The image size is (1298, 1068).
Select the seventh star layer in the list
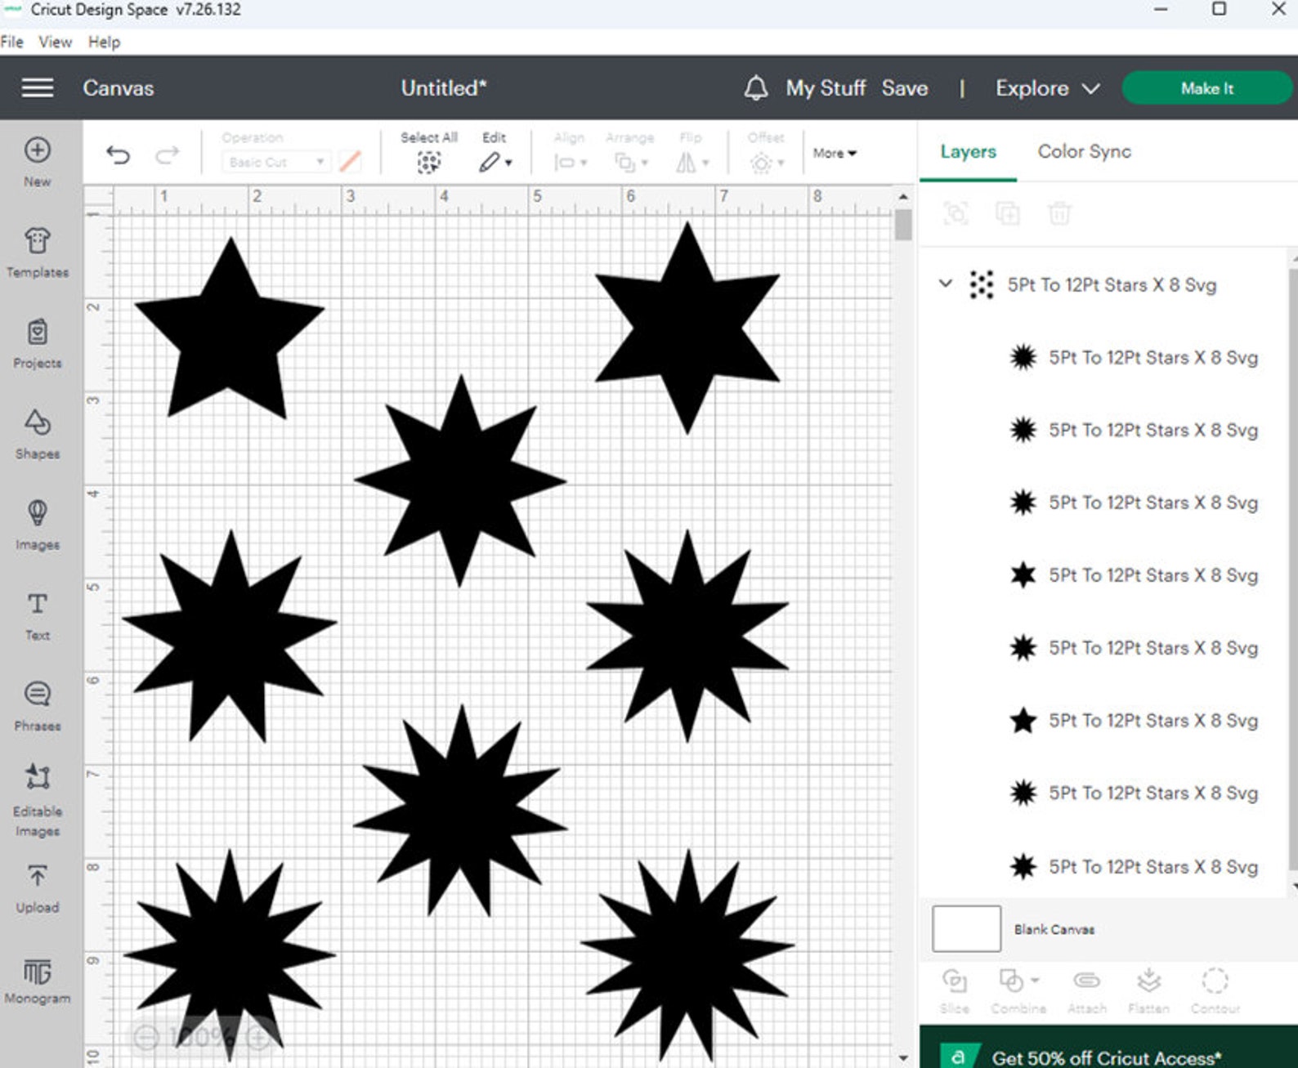tap(1134, 793)
